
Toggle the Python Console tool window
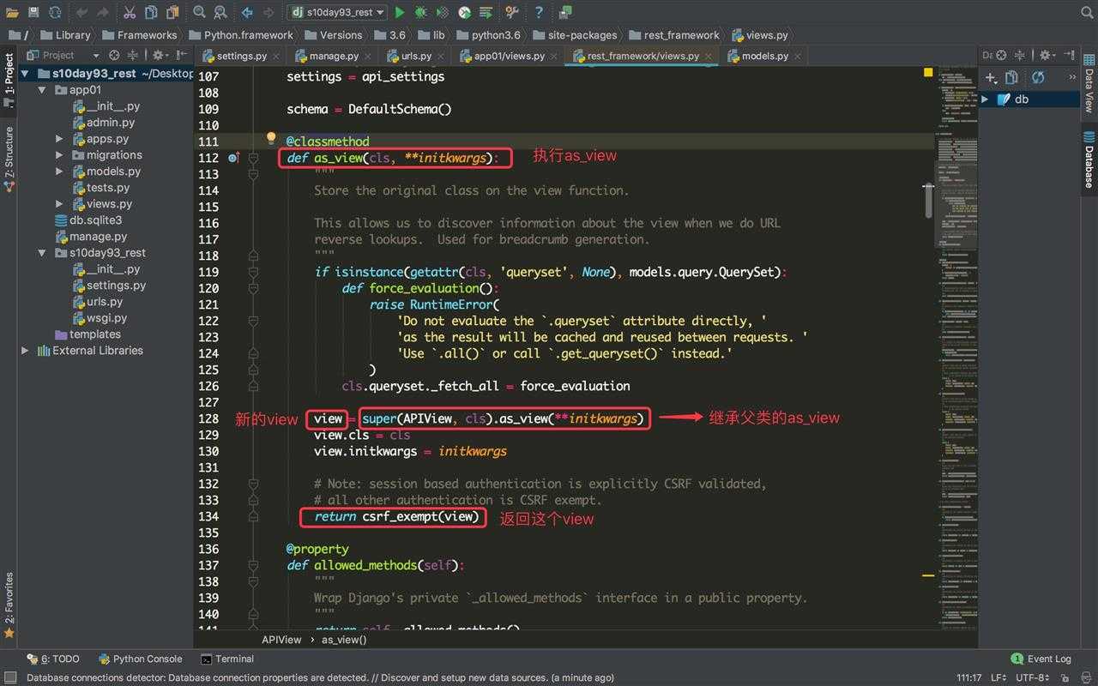(140, 659)
